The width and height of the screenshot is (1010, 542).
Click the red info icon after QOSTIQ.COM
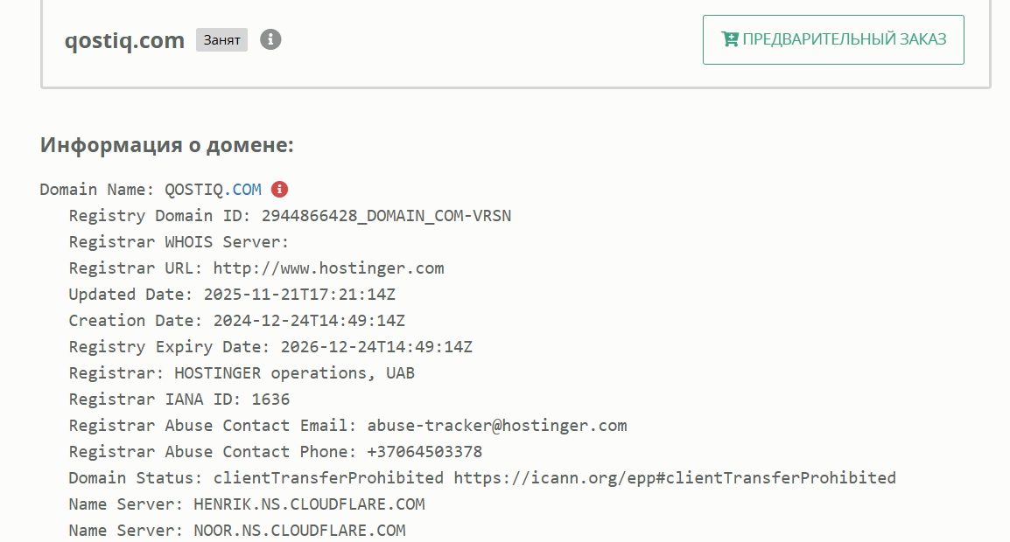click(x=280, y=189)
